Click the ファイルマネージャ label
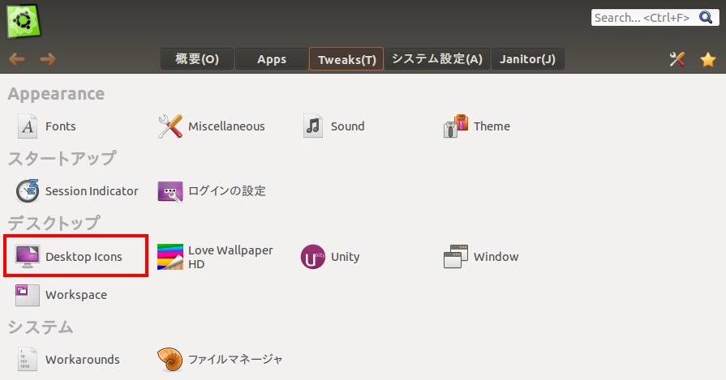The width and height of the screenshot is (726, 380). point(235,359)
